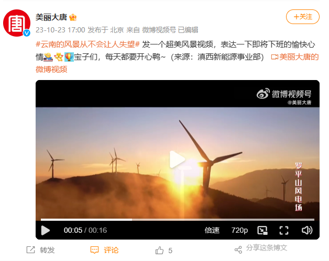Click the share icon for 分享这条博文
Viewport: 329px width, 261px height.
238,249
